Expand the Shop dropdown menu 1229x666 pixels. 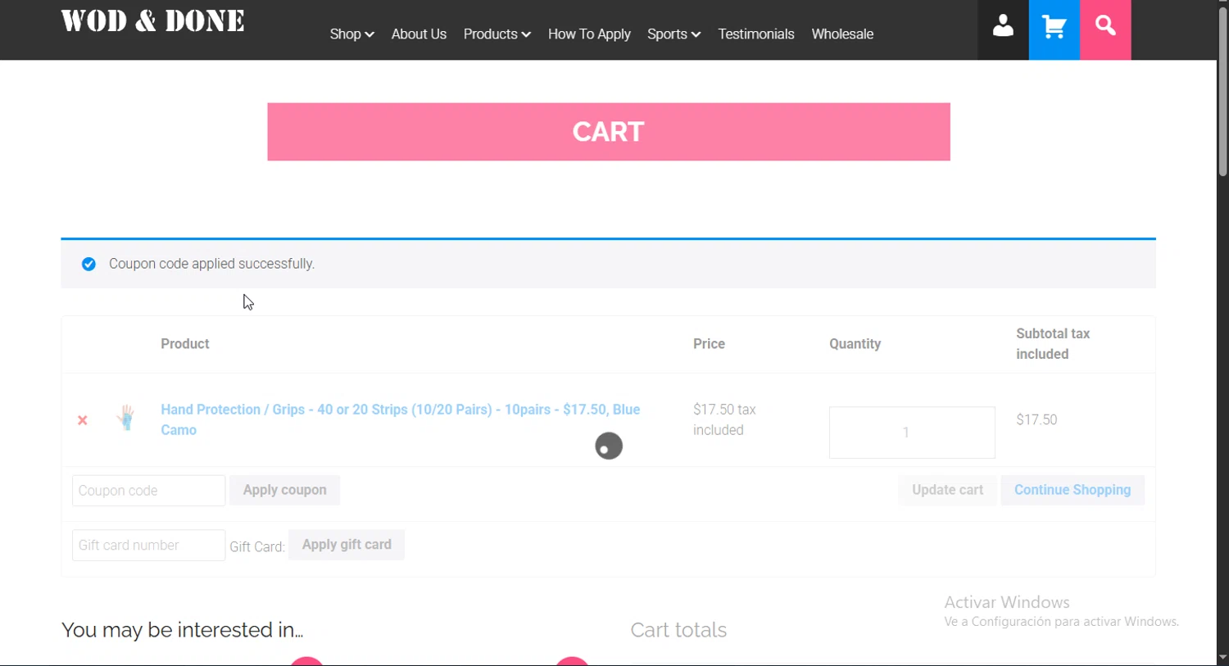tap(351, 34)
